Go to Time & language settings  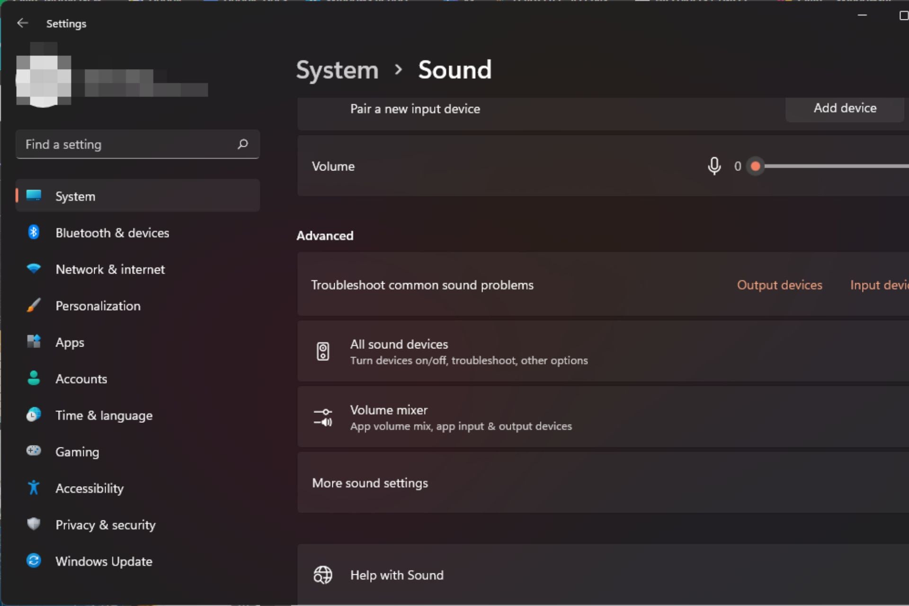click(x=104, y=415)
